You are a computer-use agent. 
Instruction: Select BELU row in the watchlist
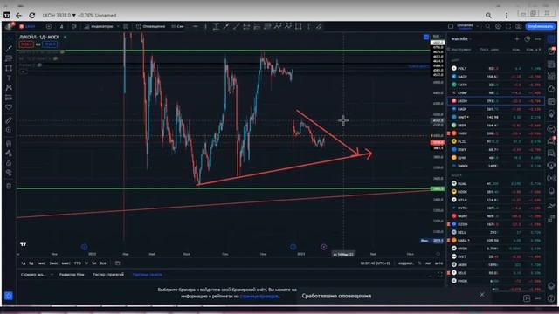[x=496, y=232]
